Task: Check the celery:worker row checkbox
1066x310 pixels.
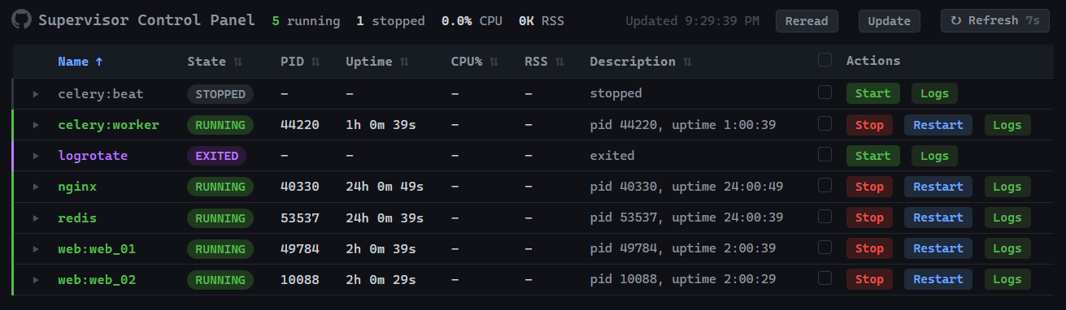Action: 825,123
